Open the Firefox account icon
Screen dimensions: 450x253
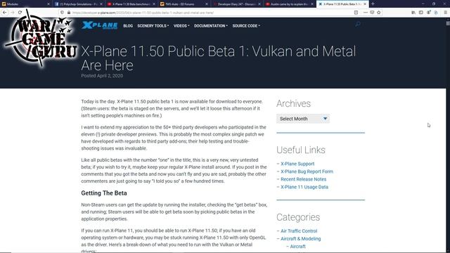coord(436,13)
